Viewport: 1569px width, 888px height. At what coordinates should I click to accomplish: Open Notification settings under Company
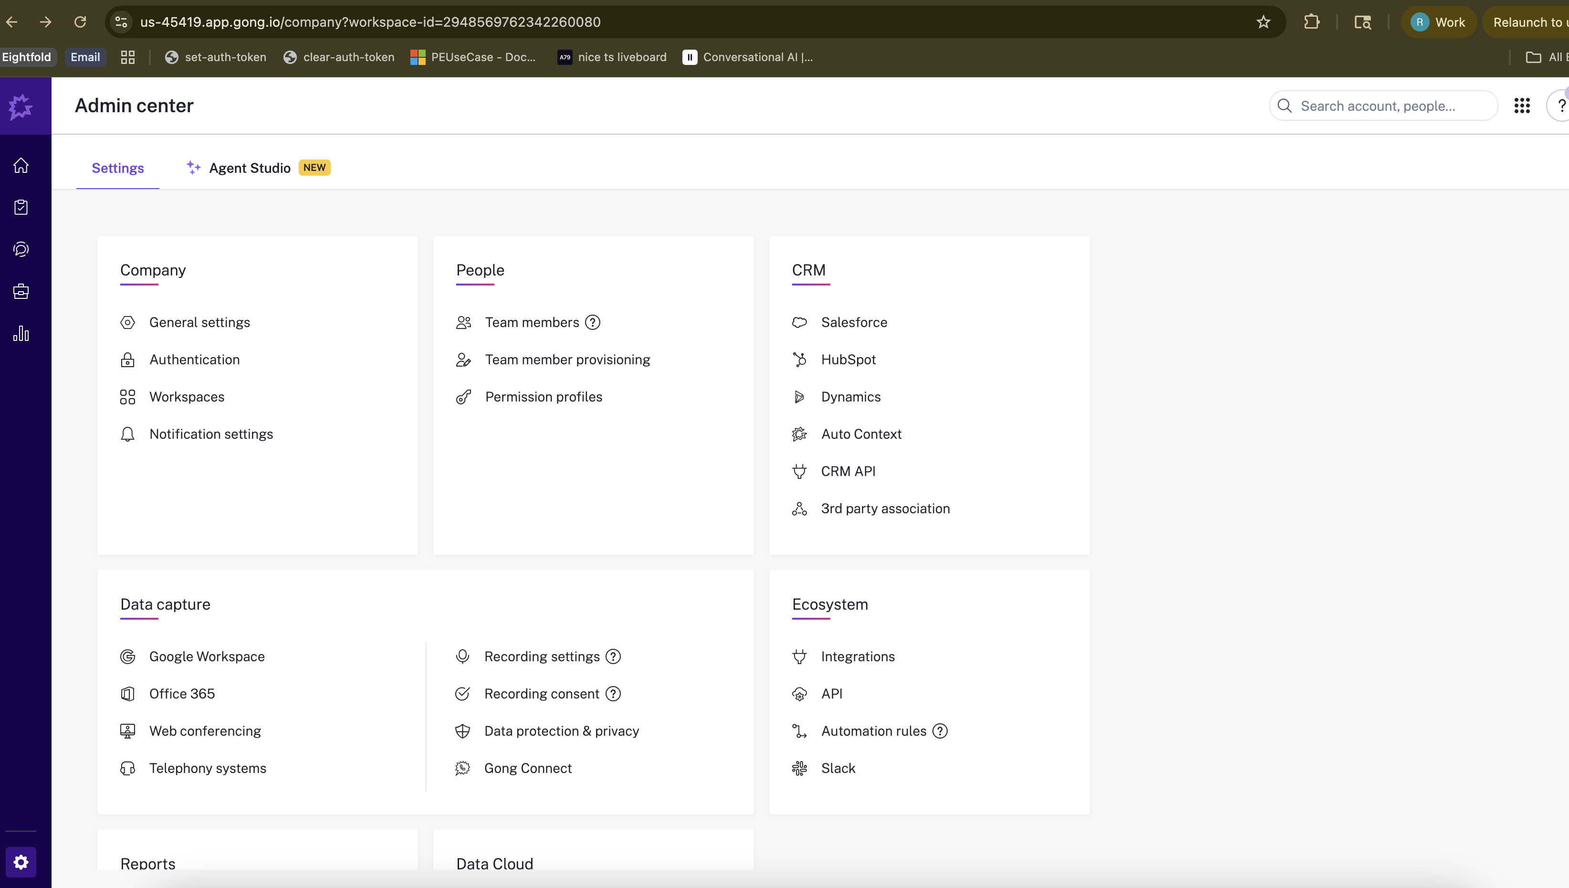[211, 433]
